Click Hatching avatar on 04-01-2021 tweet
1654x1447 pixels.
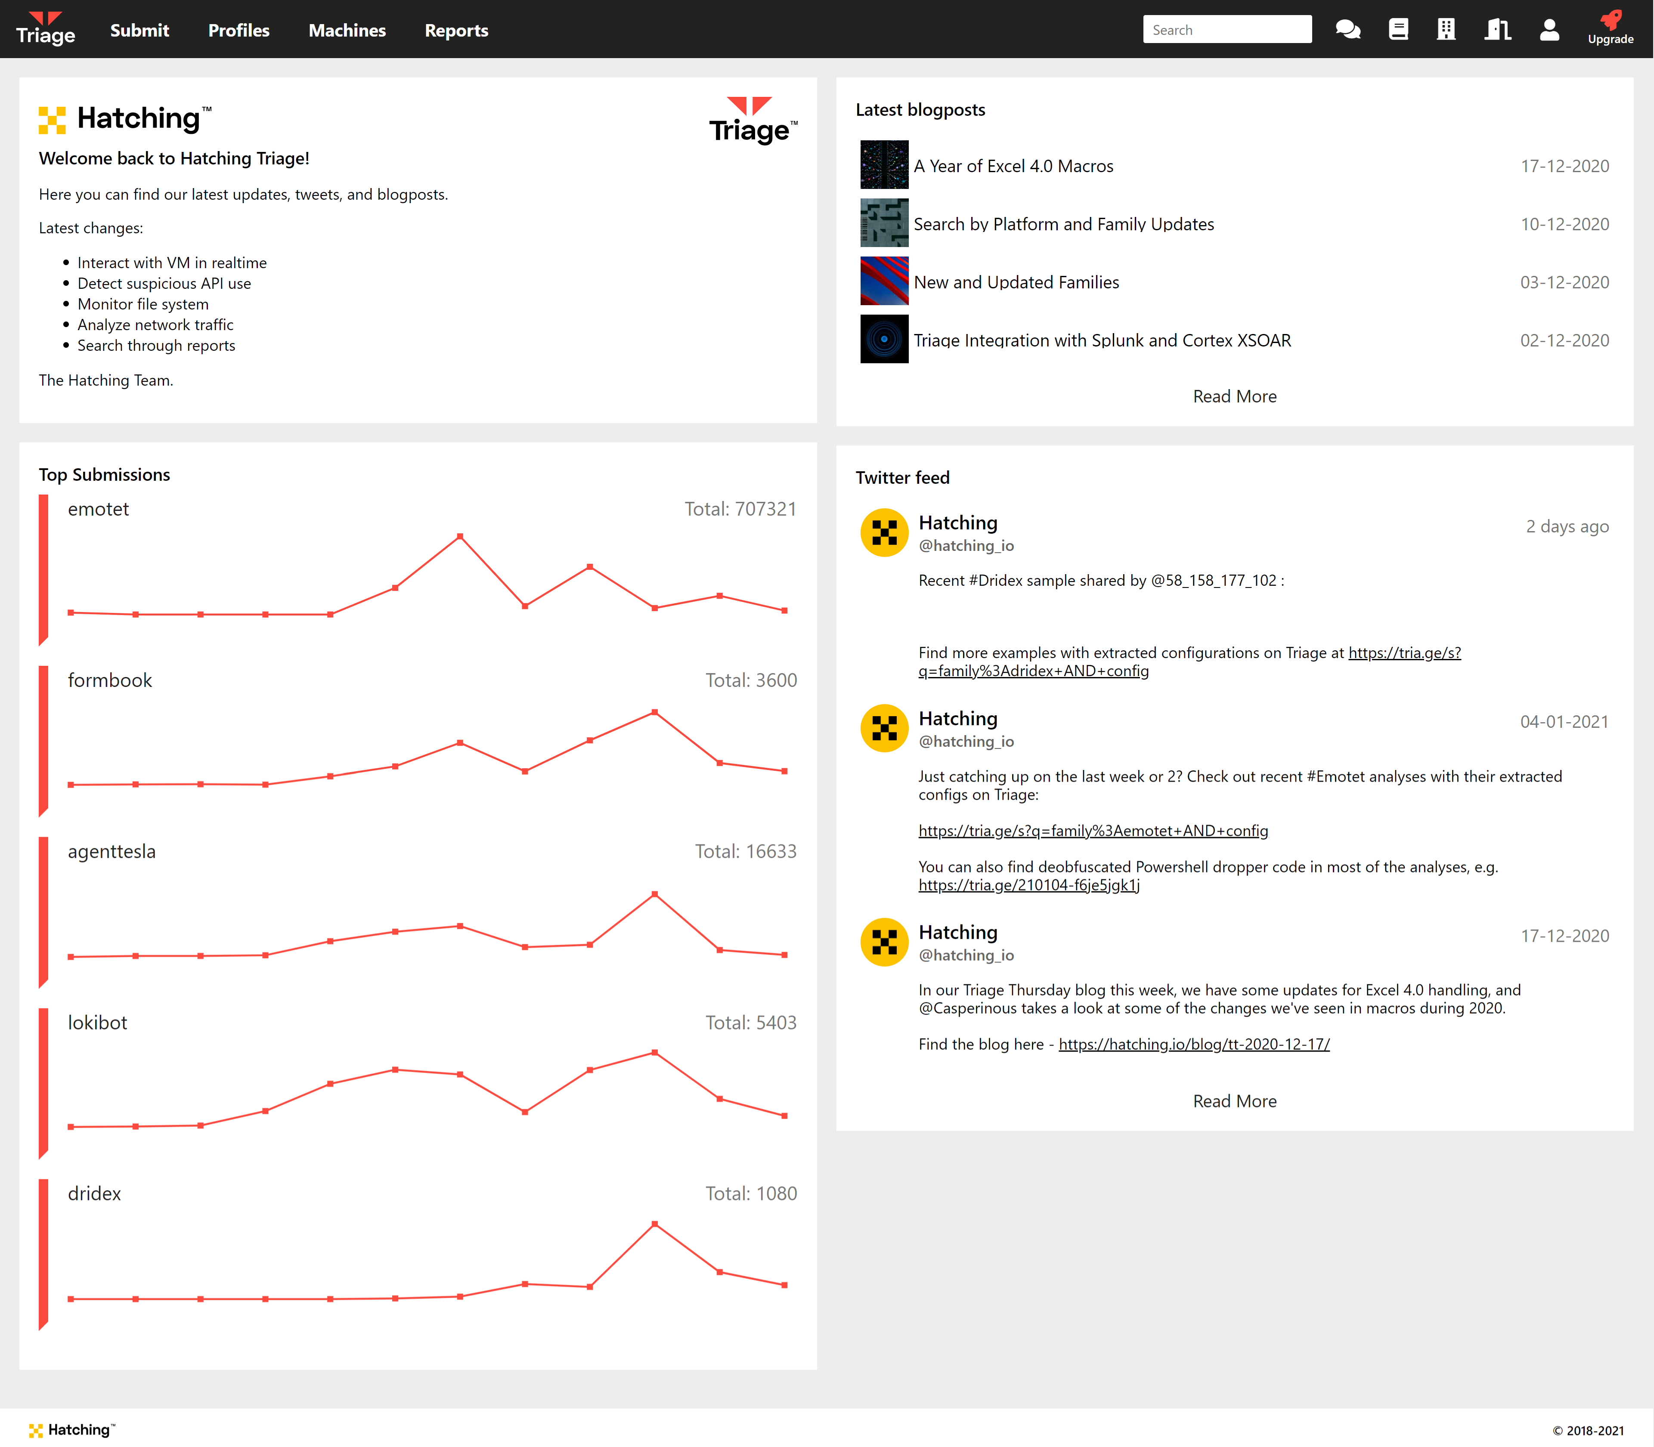click(x=884, y=728)
